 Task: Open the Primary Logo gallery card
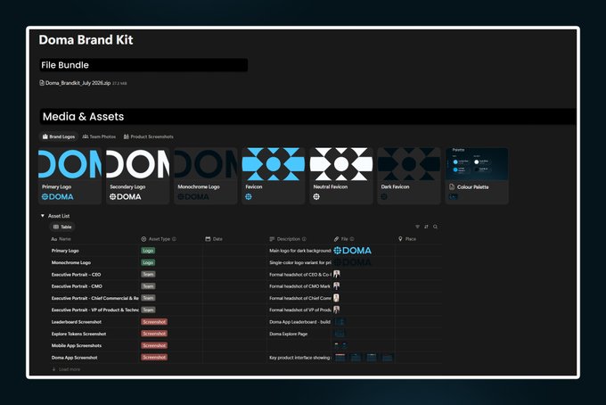(70, 176)
